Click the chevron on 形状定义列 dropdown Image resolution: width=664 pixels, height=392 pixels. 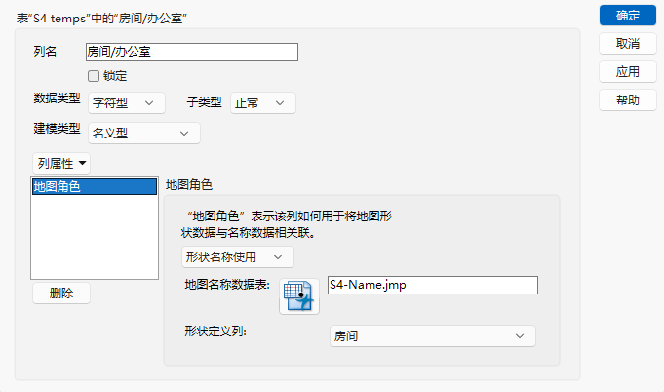pos(520,336)
